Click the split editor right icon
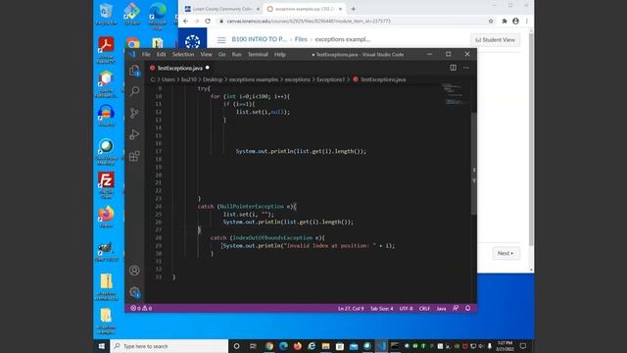Image resolution: width=627 pixels, height=353 pixels. pos(453,68)
